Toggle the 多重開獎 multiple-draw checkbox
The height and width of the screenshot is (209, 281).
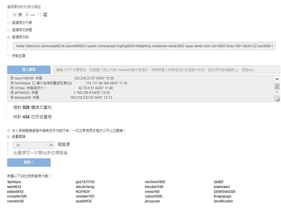[9, 137]
